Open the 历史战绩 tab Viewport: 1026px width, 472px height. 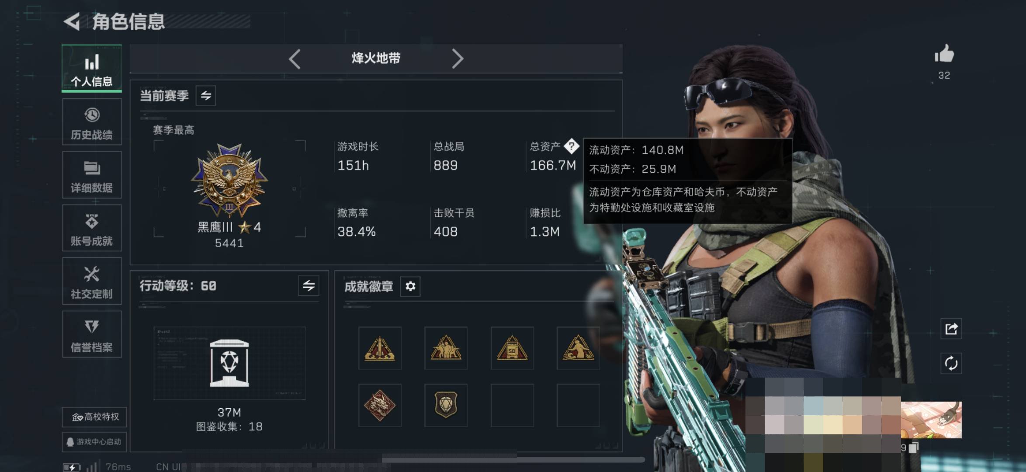[x=92, y=122]
